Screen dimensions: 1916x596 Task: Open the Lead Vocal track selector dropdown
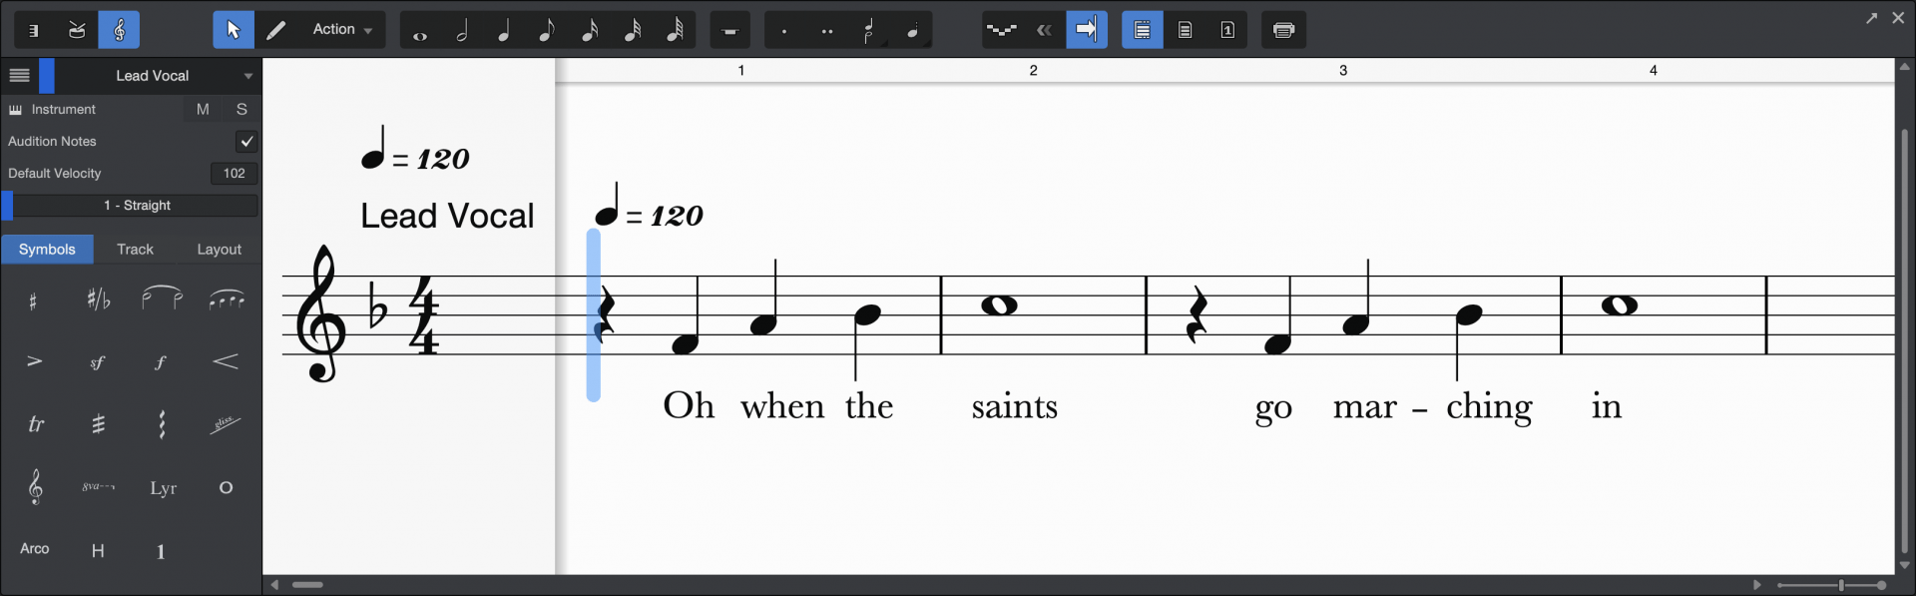click(159, 75)
